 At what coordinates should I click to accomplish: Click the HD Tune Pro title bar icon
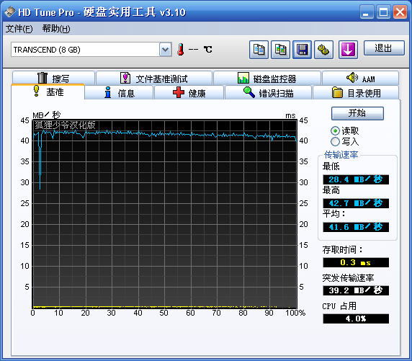(10, 12)
